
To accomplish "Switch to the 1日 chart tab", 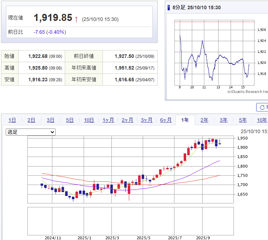I will coord(12,120).
